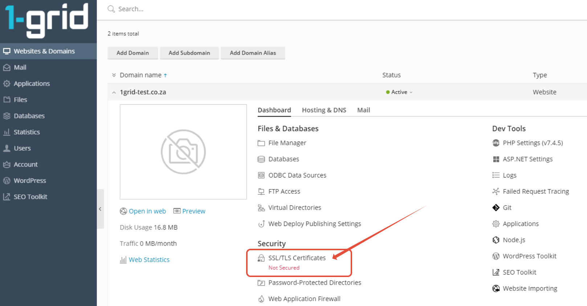Screen dimensions: 587x306
Task: Collapse the 1grid-test.co.za domain row
Action: [x=114, y=92]
